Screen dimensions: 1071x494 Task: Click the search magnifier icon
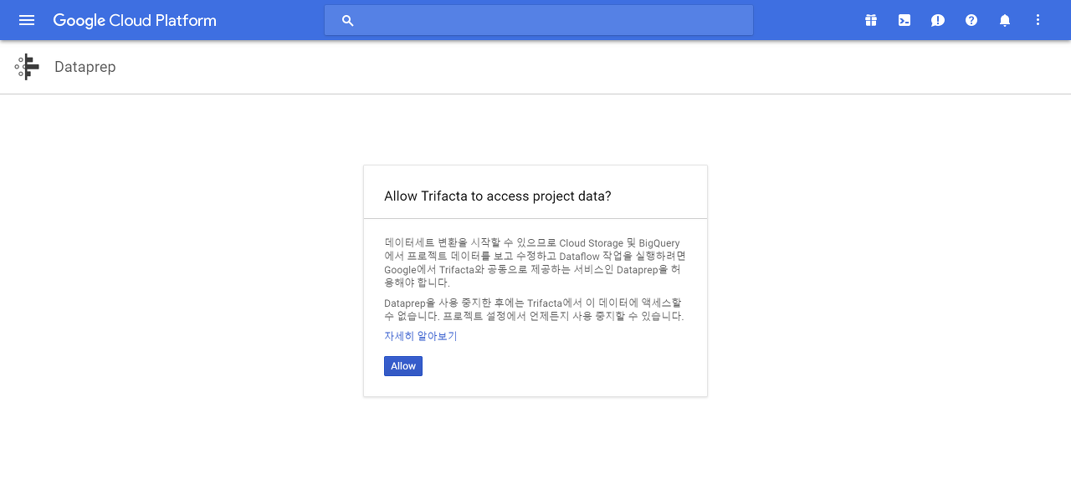point(347,20)
